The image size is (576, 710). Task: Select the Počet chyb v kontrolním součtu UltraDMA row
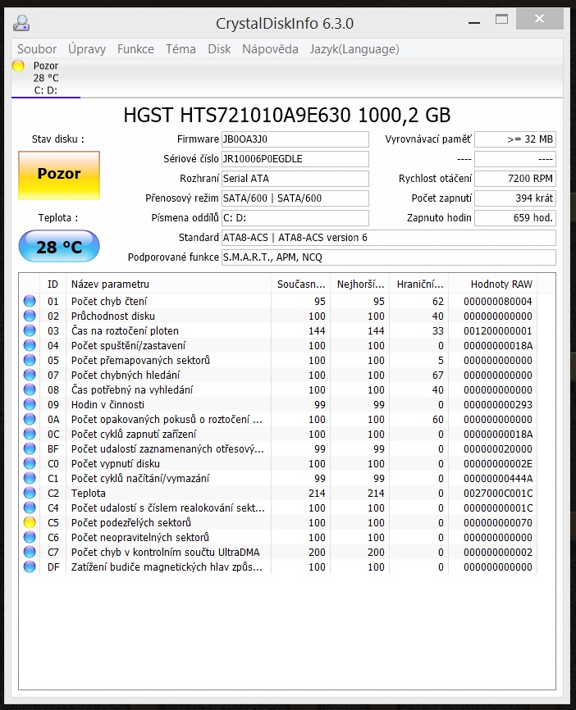tap(165, 553)
